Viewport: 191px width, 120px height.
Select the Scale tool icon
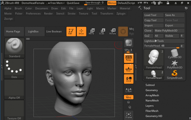coord(102,31)
